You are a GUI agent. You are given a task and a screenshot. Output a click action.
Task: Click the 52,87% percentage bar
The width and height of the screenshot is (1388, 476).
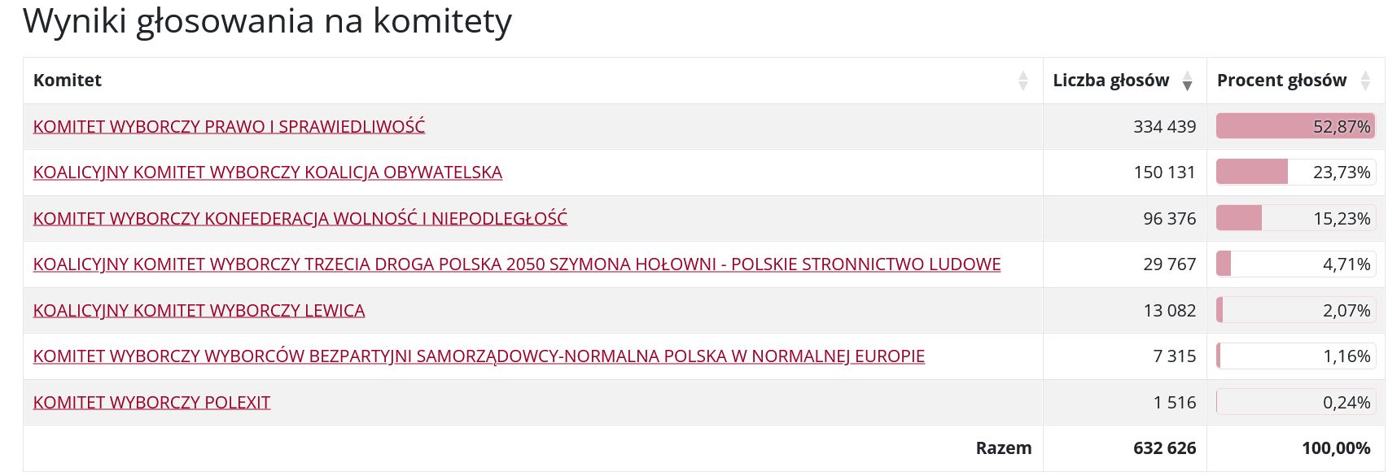pos(1295,126)
